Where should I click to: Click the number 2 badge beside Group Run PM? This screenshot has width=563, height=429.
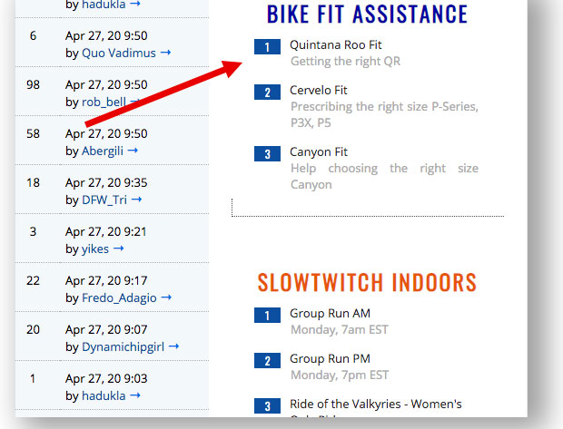pos(267,360)
